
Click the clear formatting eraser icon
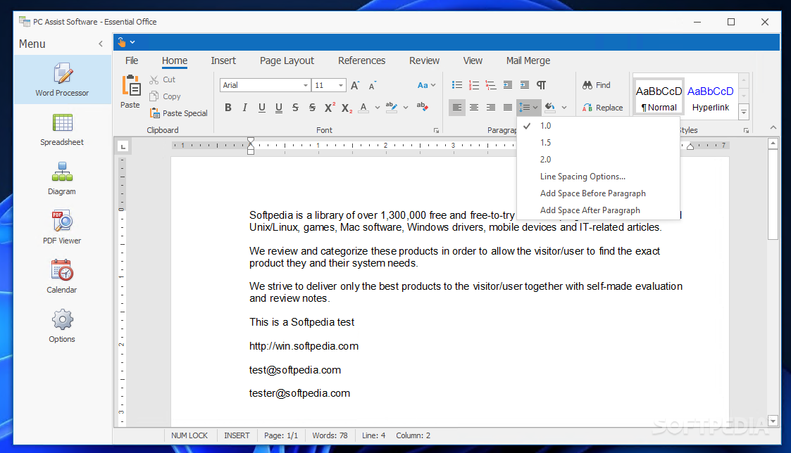(x=422, y=108)
